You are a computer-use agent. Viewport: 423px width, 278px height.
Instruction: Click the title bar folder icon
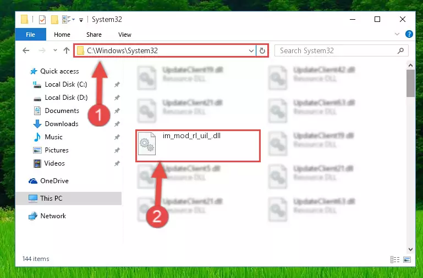tap(25, 19)
